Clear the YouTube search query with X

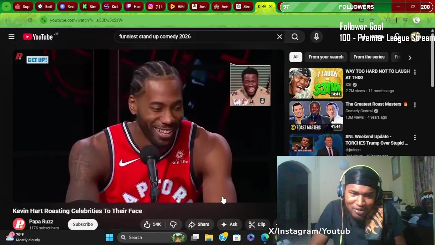pyautogui.click(x=279, y=37)
